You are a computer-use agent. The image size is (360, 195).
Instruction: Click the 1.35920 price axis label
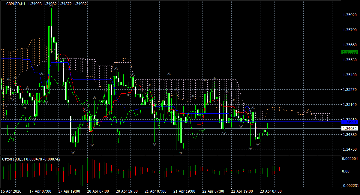click(349, 15)
